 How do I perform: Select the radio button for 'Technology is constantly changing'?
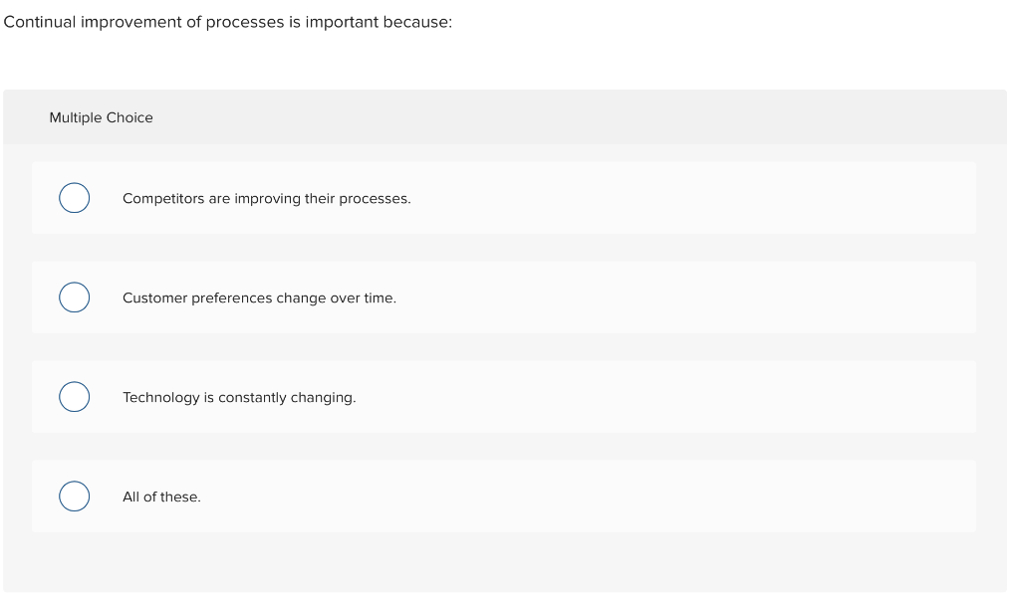point(74,396)
